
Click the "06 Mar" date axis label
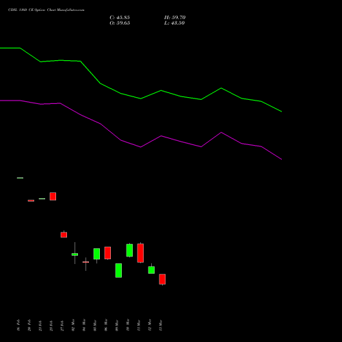click(106, 325)
